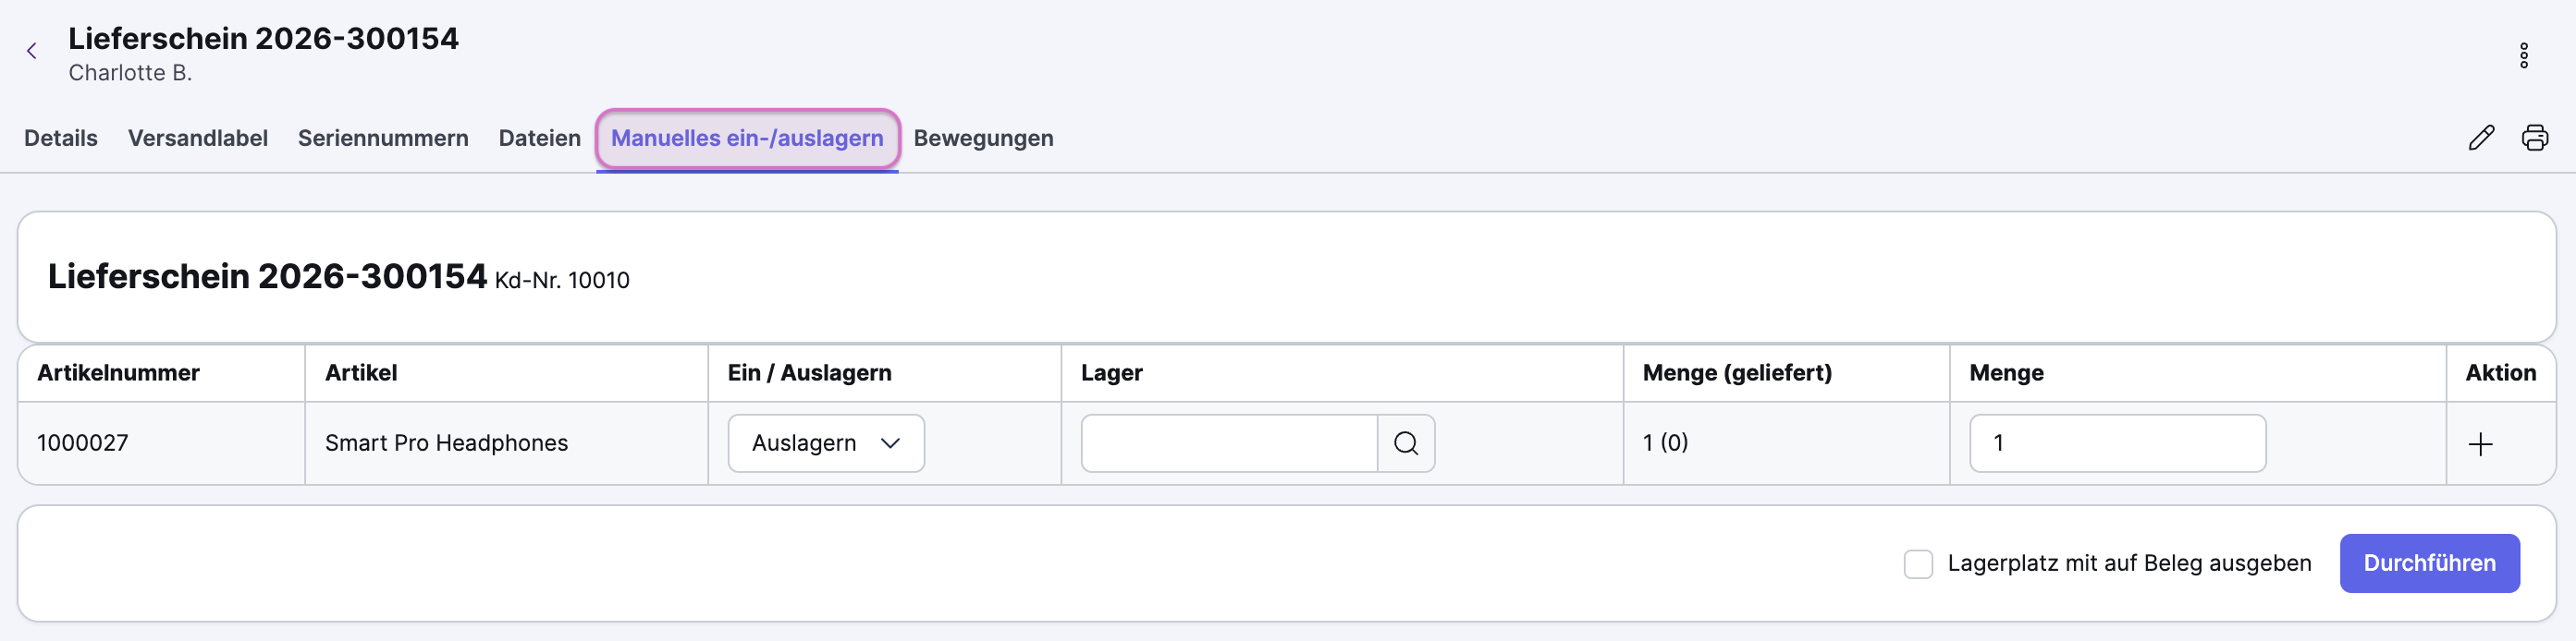Focus the Lager text input field
This screenshot has height=641, width=2576.
1229,443
